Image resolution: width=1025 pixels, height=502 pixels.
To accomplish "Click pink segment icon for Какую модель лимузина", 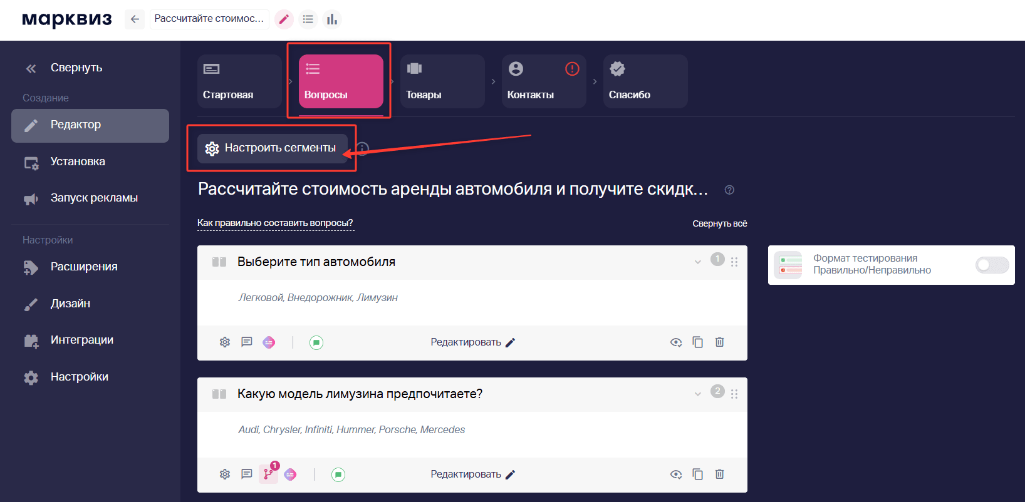I will coord(290,474).
